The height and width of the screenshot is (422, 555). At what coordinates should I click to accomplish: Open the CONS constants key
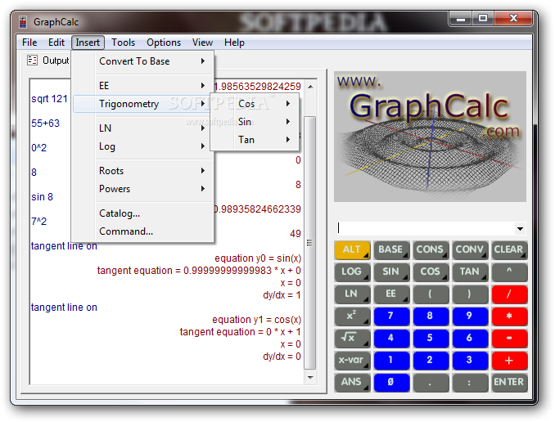431,249
